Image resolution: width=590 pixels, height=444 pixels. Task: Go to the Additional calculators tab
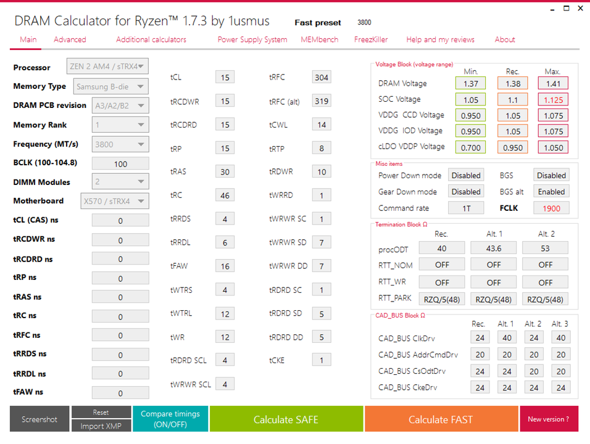pos(151,39)
